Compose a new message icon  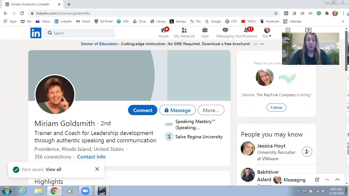(x=317, y=180)
